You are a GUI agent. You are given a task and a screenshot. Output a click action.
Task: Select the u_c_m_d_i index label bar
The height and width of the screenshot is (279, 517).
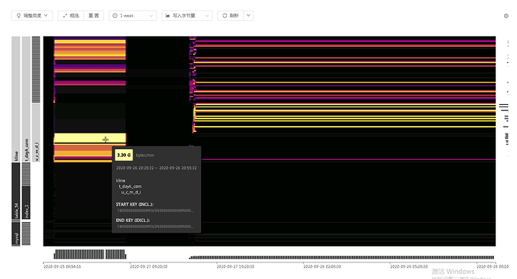pyautogui.click(x=36, y=133)
